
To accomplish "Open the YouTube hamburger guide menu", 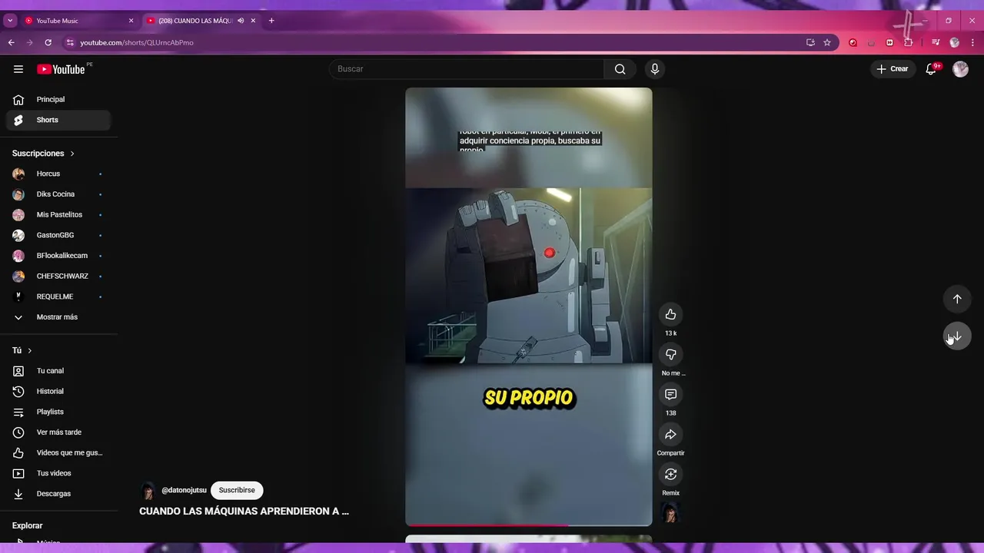I will 18,69.
